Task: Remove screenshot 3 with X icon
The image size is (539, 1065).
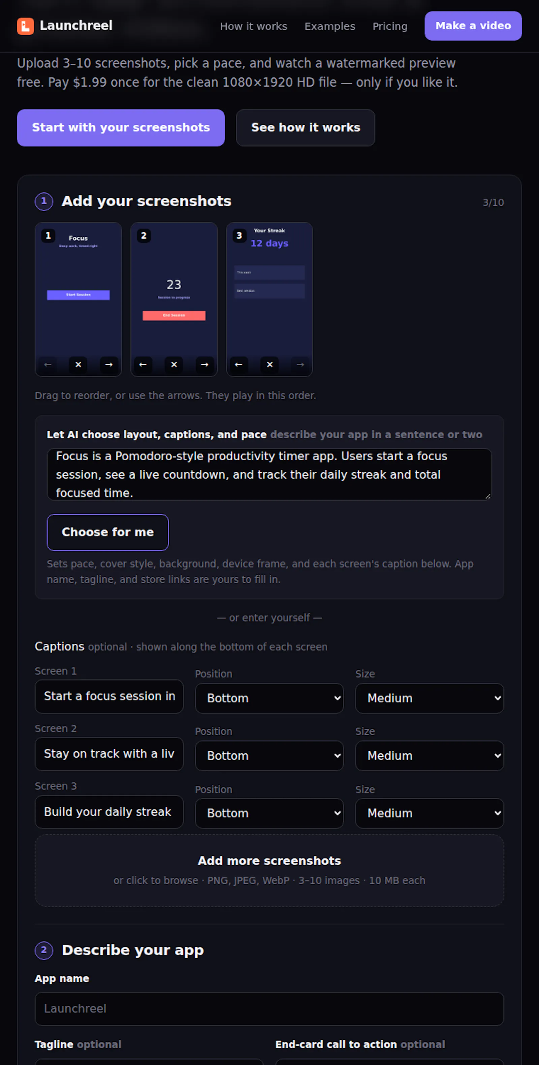Action: pyautogui.click(x=270, y=364)
